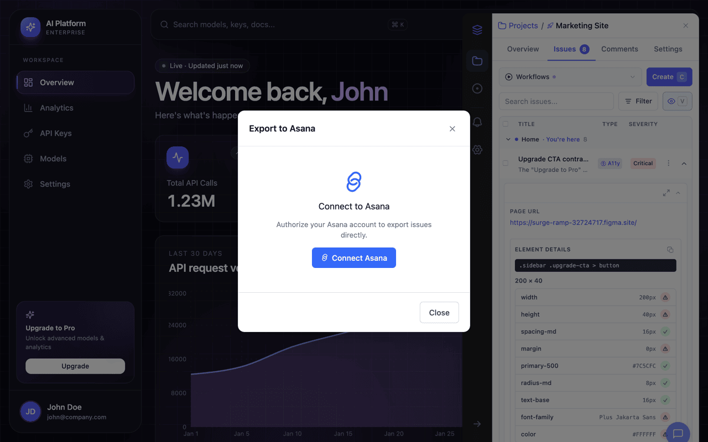Click warning icon on margin row
Screen dimensions: 708x442
click(x=665, y=349)
